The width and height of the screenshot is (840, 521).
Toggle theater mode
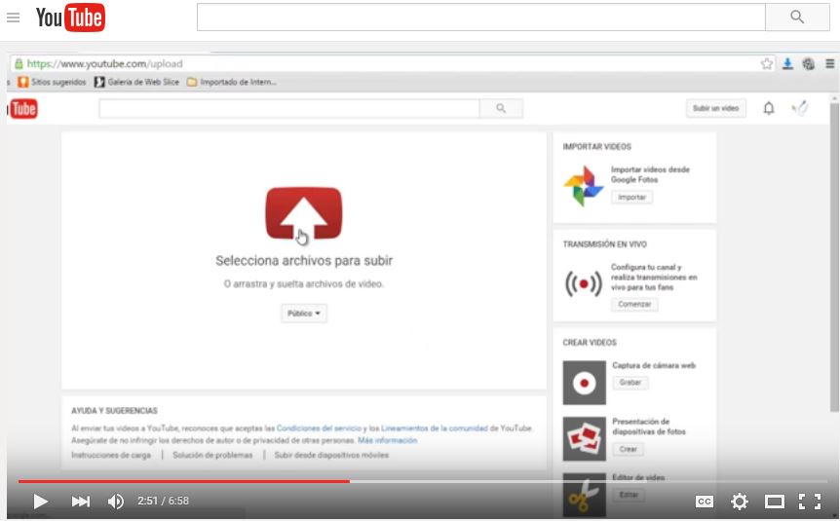click(x=774, y=502)
